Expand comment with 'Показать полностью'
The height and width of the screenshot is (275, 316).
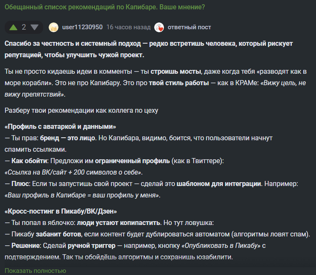pos(36,270)
